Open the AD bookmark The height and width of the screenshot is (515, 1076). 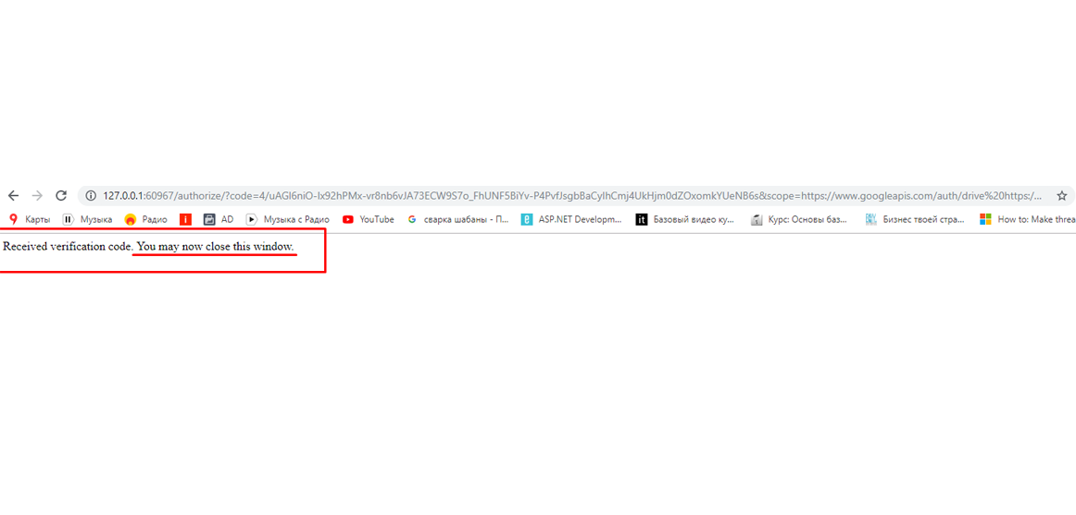click(219, 220)
